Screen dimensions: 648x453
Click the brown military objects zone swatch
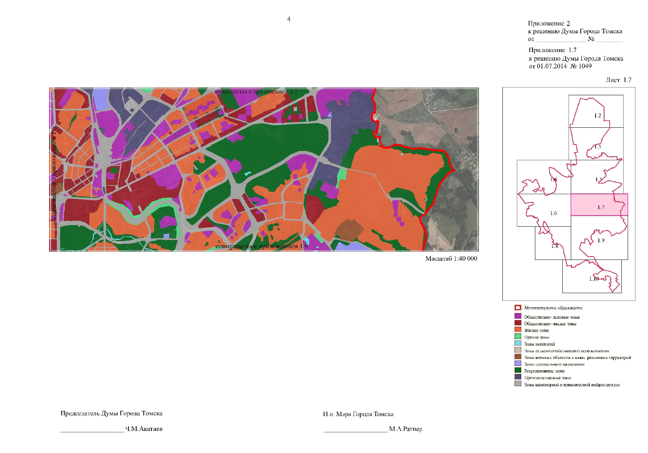518,357
